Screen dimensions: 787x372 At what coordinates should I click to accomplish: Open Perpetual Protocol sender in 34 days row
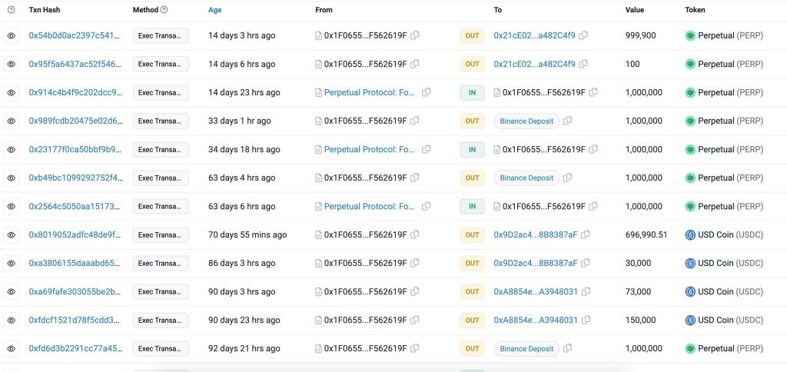(369, 149)
